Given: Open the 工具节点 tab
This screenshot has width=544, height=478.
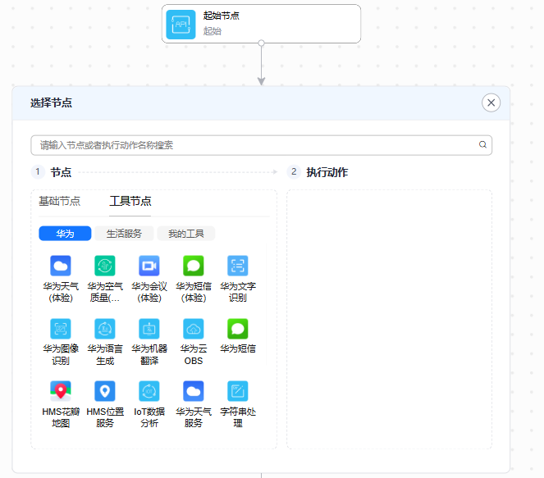Looking at the screenshot, I should click(x=130, y=202).
